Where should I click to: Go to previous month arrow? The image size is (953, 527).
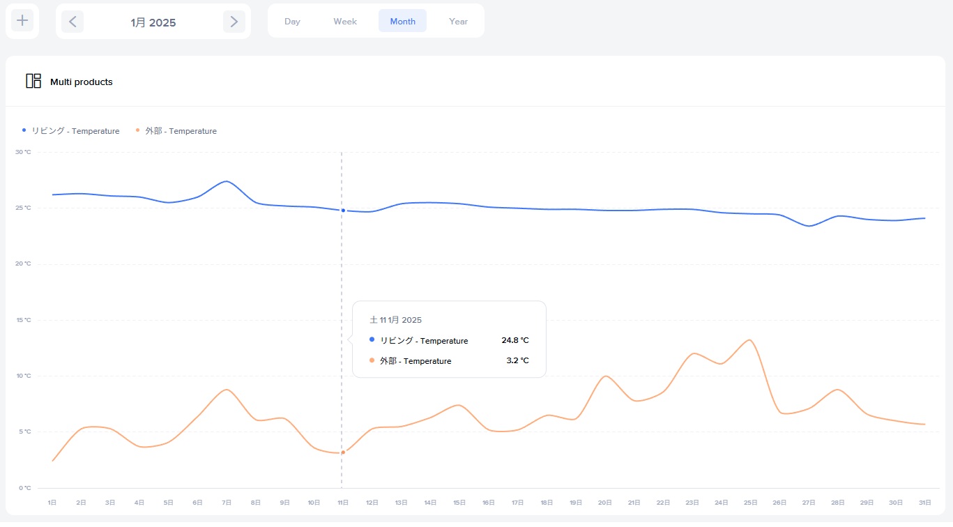(x=73, y=22)
